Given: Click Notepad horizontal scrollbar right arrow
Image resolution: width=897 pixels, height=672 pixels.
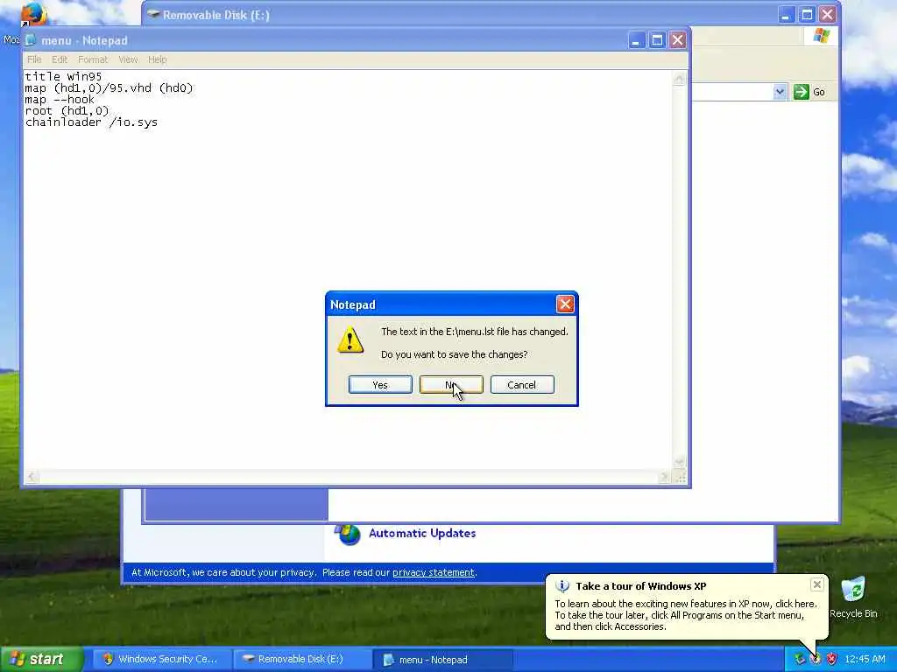Looking at the screenshot, I should pyautogui.click(x=665, y=477).
